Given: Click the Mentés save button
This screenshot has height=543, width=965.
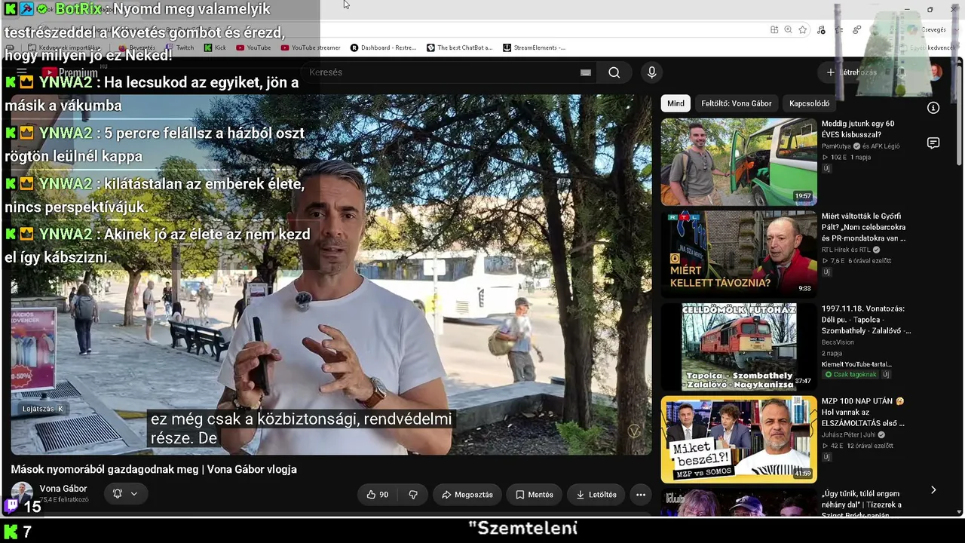Looking at the screenshot, I should click(535, 495).
